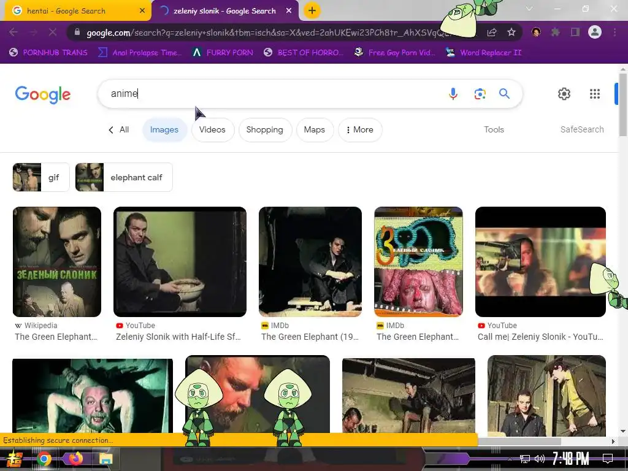Filter results with gif chip
This screenshot has height=471, width=628.
click(x=41, y=177)
